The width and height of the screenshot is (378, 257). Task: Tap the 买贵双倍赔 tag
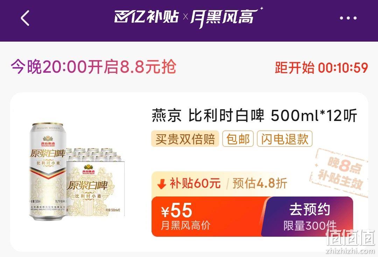pyautogui.click(x=185, y=139)
